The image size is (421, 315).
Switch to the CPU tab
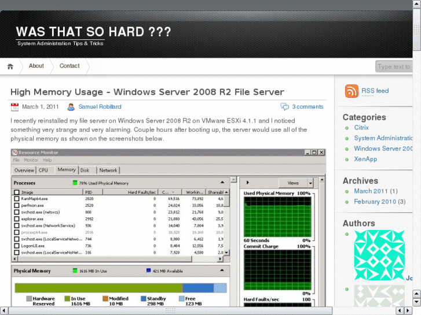[43, 171]
